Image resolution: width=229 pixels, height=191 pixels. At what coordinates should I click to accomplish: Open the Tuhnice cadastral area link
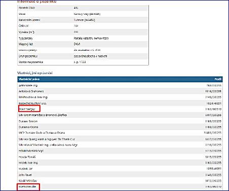pos(84,20)
